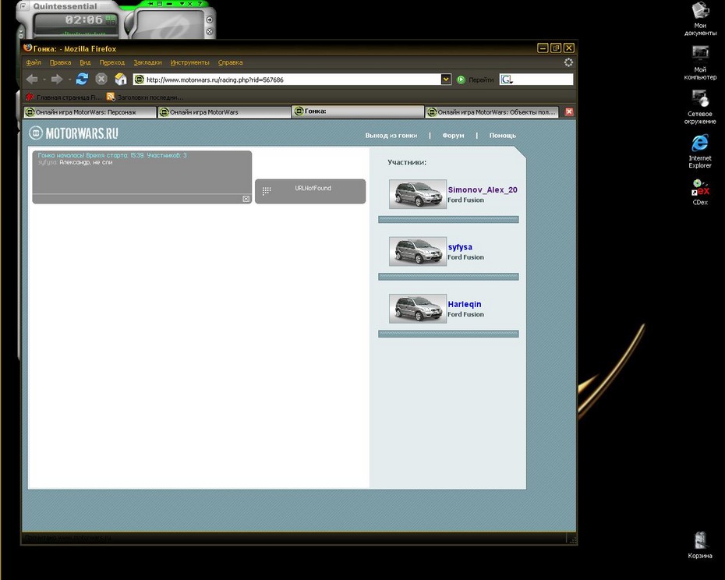Image resolution: width=725 pixels, height=580 pixels.
Task: Click syfysa's Ford Fusion car thumbnail
Action: pos(418,252)
